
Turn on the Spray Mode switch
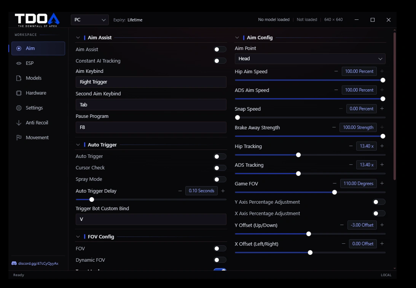click(220, 179)
